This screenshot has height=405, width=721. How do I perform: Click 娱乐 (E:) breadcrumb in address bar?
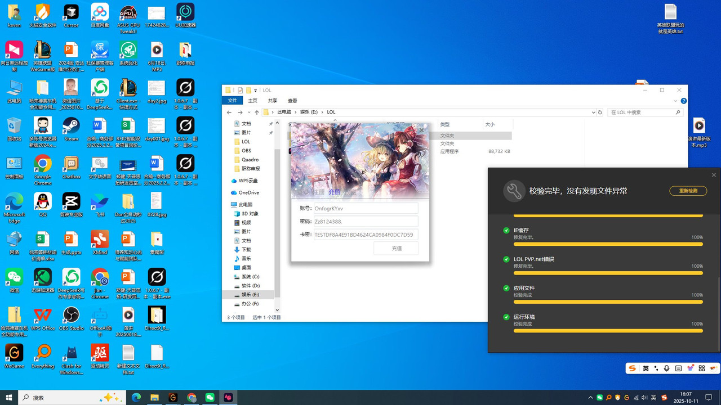tap(309, 112)
